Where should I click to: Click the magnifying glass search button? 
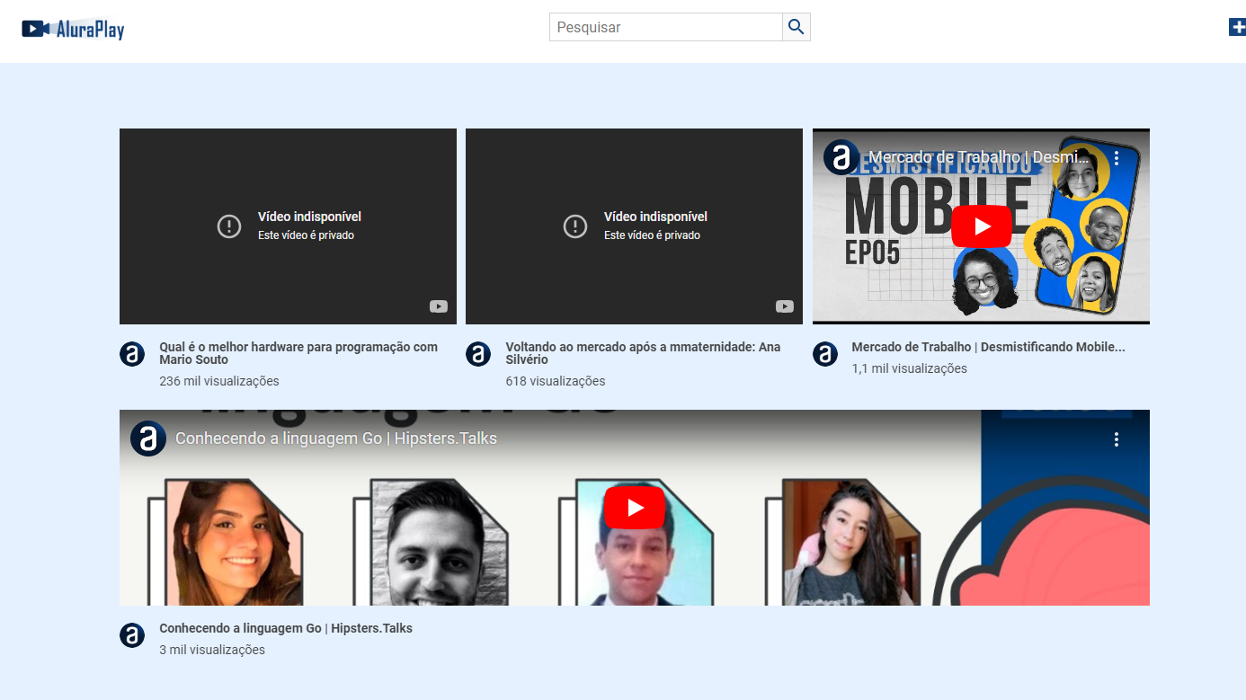click(797, 27)
